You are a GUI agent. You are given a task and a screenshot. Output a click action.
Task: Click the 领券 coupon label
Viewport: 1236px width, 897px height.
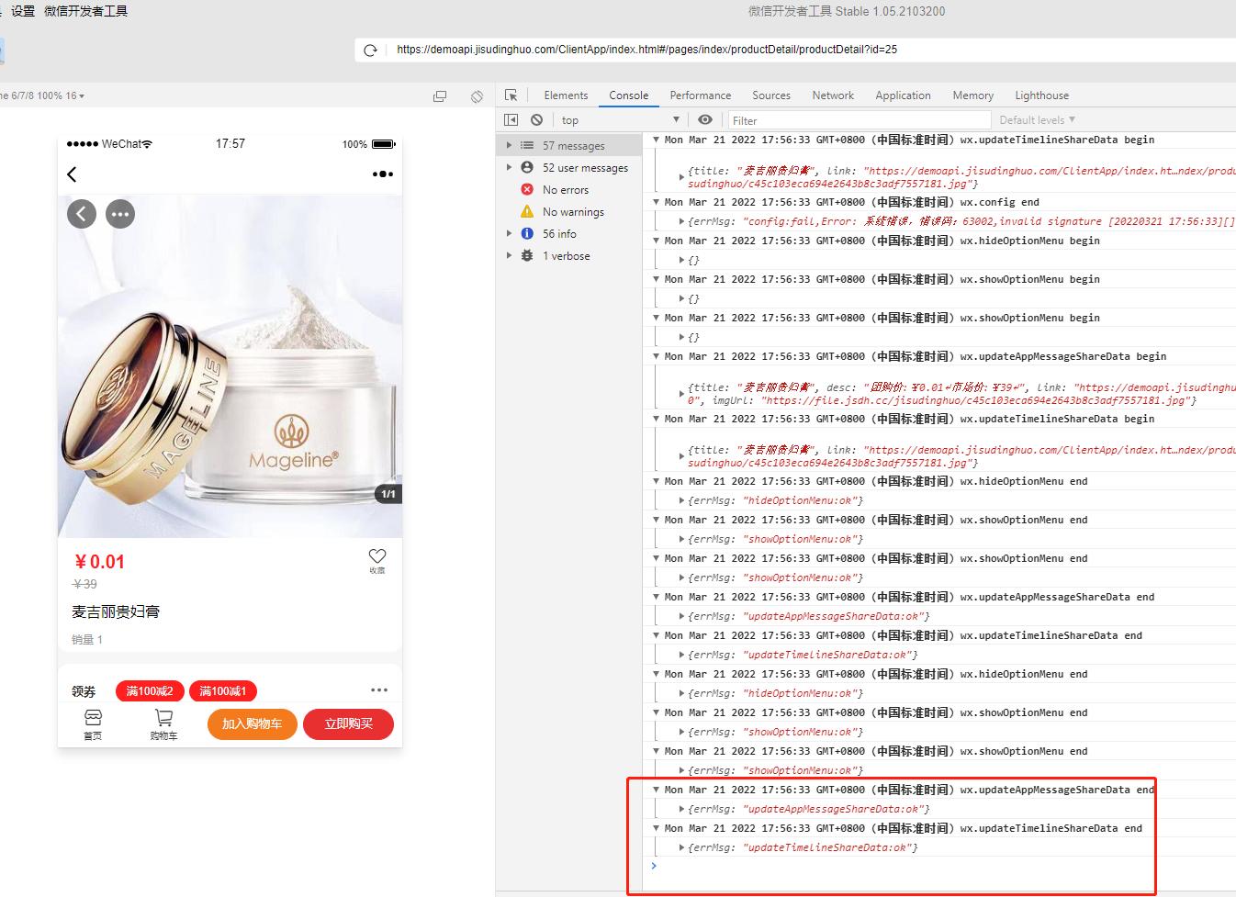84,691
